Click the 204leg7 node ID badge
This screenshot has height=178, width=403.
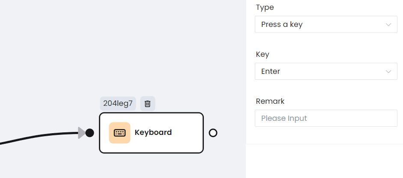coord(118,103)
